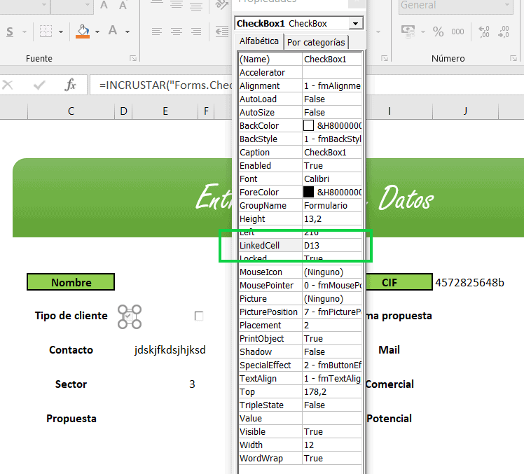
Task: Click the insert function fx icon
Action: pos(70,85)
